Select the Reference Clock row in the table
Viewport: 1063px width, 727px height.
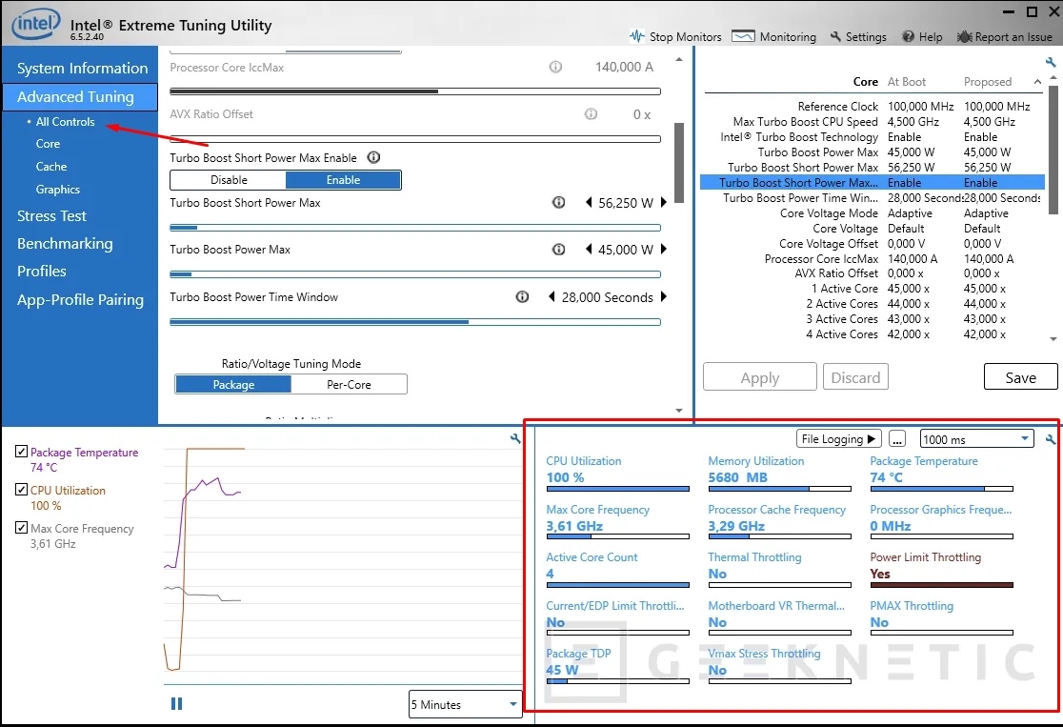872,107
